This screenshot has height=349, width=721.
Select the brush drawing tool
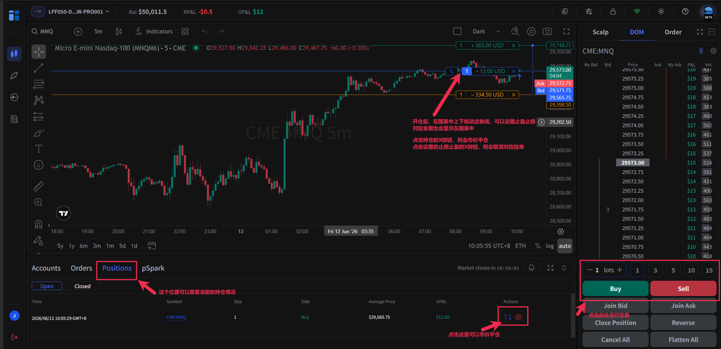pos(39,133)
